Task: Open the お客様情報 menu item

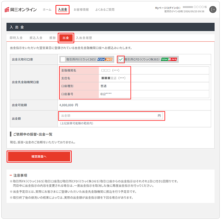Action: tap(81, 9)
